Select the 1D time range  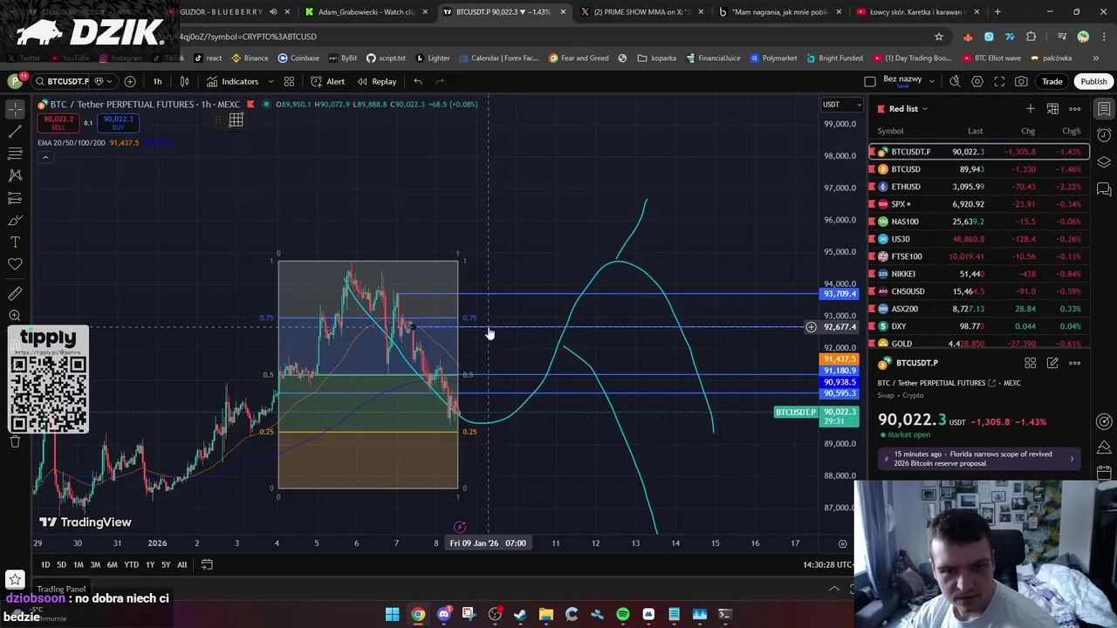click(45, 564)
